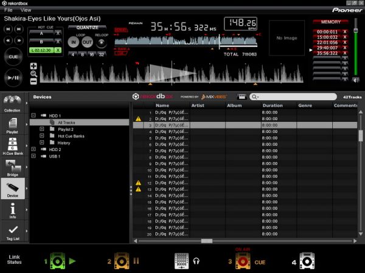
Task: Enable 32 beat auto loop
Action: click(102, 55)
